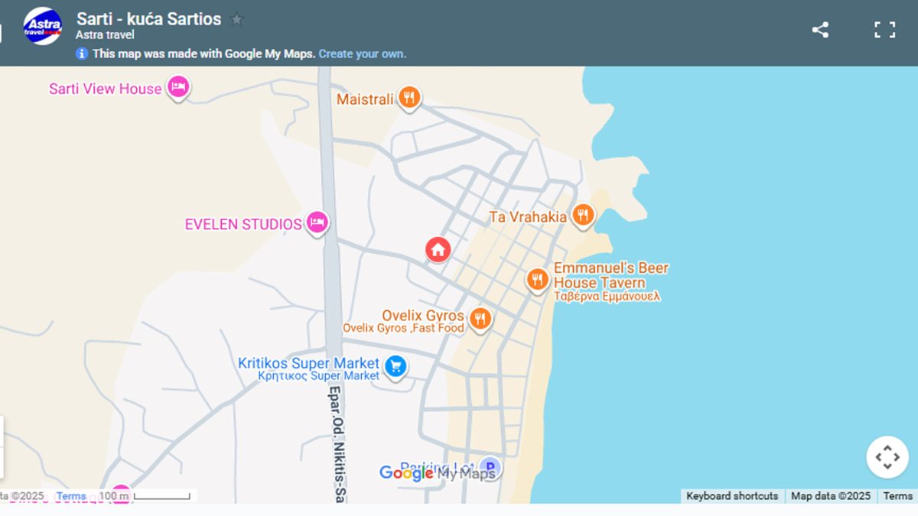Click the Parking Lot marker

[490, 466]
